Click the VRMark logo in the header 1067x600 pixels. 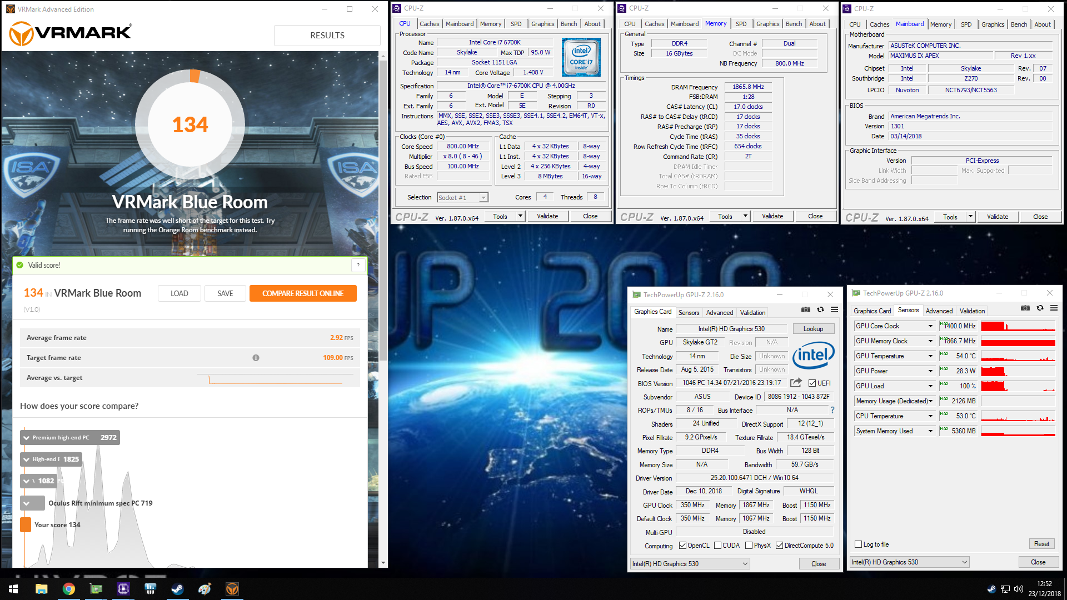pos(71,33)
